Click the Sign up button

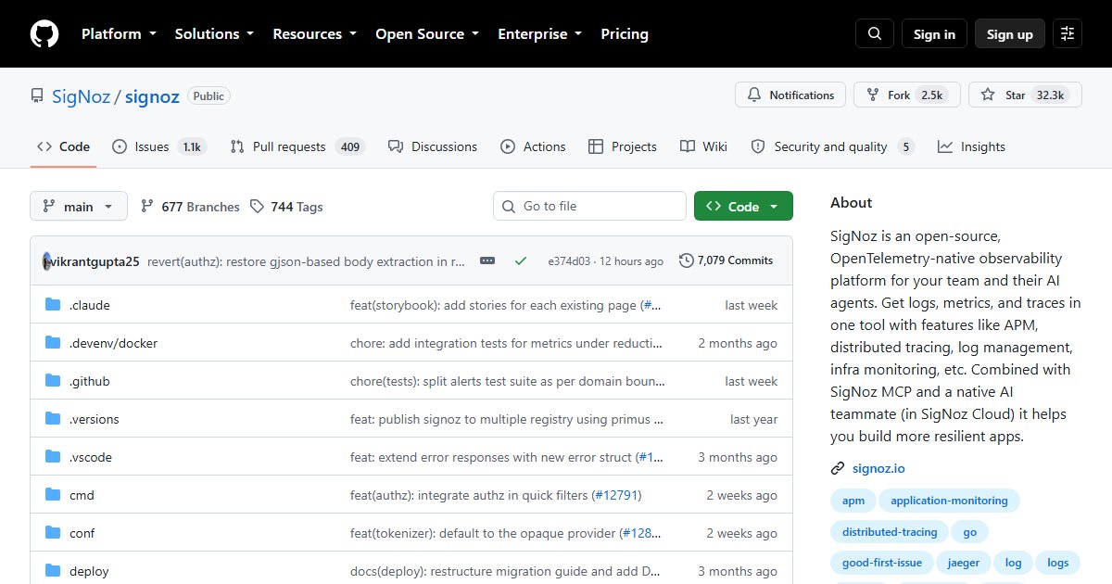1010,34
